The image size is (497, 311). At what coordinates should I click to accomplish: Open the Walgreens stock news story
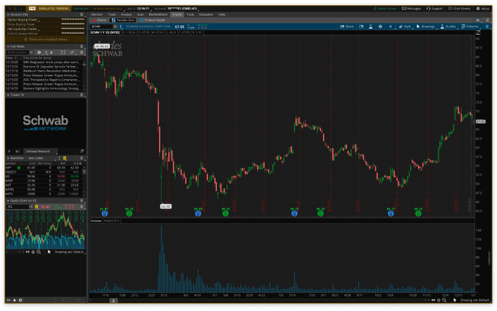click(x=52, y=62)
